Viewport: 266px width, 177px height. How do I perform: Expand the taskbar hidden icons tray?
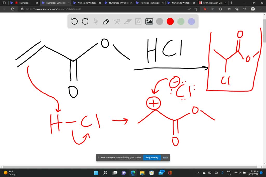click(198, 173)
